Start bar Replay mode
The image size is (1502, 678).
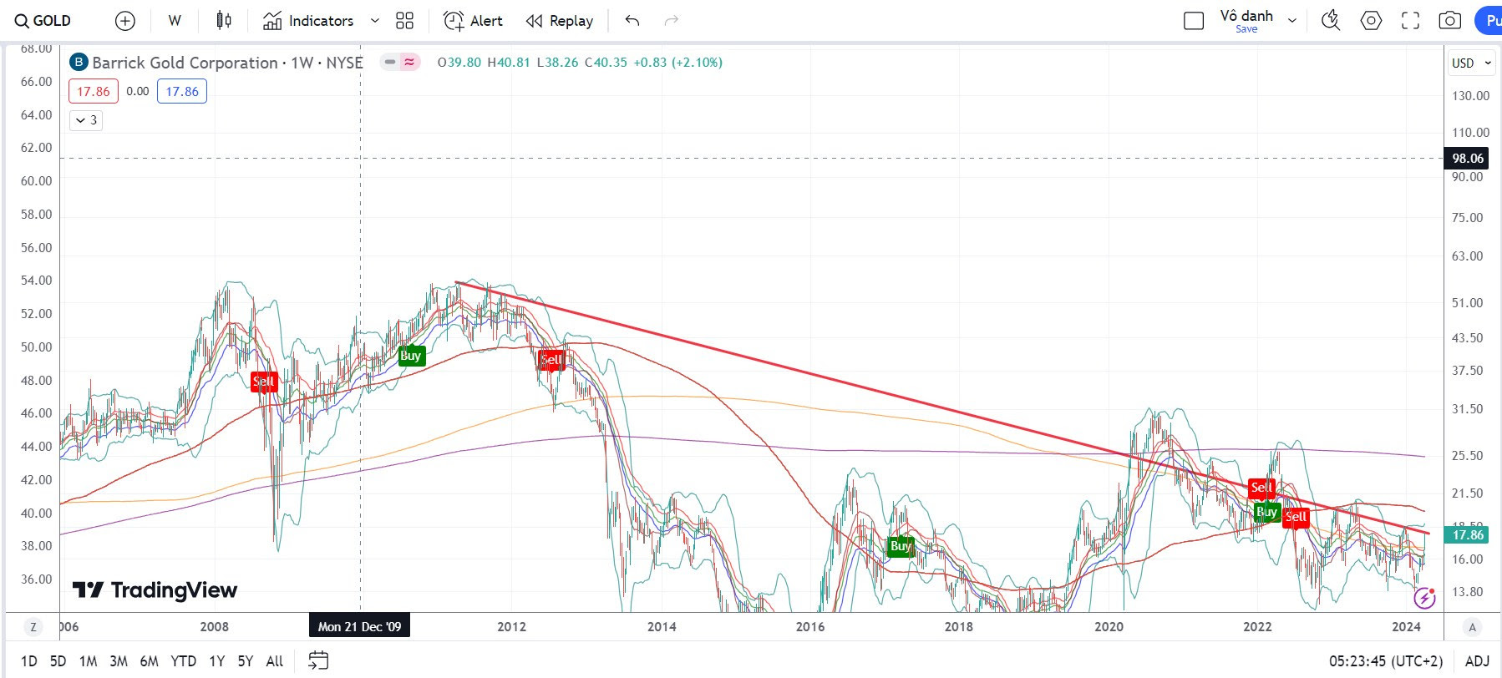(560, 21)
